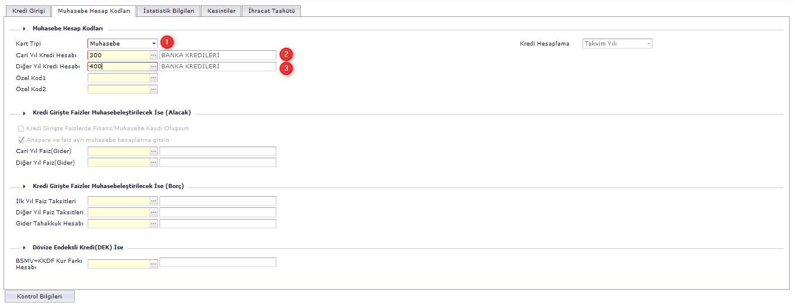Open the Kredi Hesaplama dropdown
Viewport: 795px width, 306px height.
(648, 44)
